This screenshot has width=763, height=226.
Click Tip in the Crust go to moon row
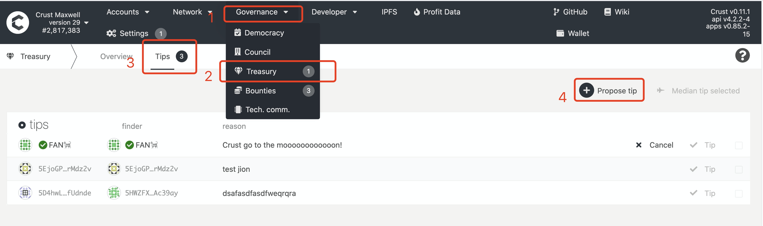click(702, 145)
